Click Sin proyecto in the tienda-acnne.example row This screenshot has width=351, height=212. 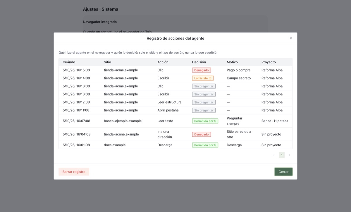click(271, 134)
